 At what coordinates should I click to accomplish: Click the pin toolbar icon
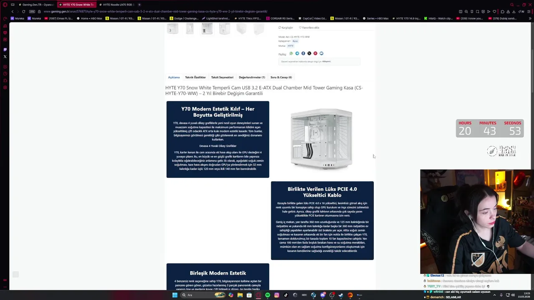(x=472, y=12)
